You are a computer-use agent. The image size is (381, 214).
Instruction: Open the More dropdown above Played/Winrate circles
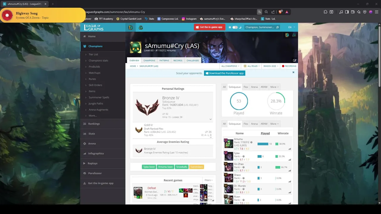(x=274, y=87)
